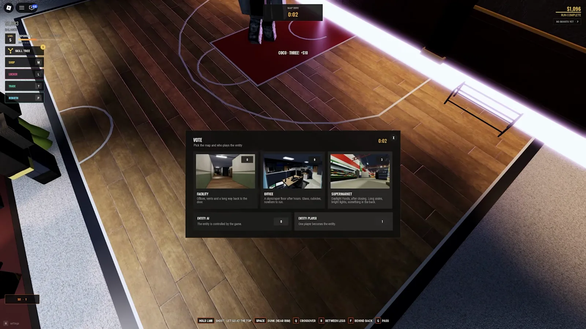Click the Space key hint

click(x=260, y=321)
